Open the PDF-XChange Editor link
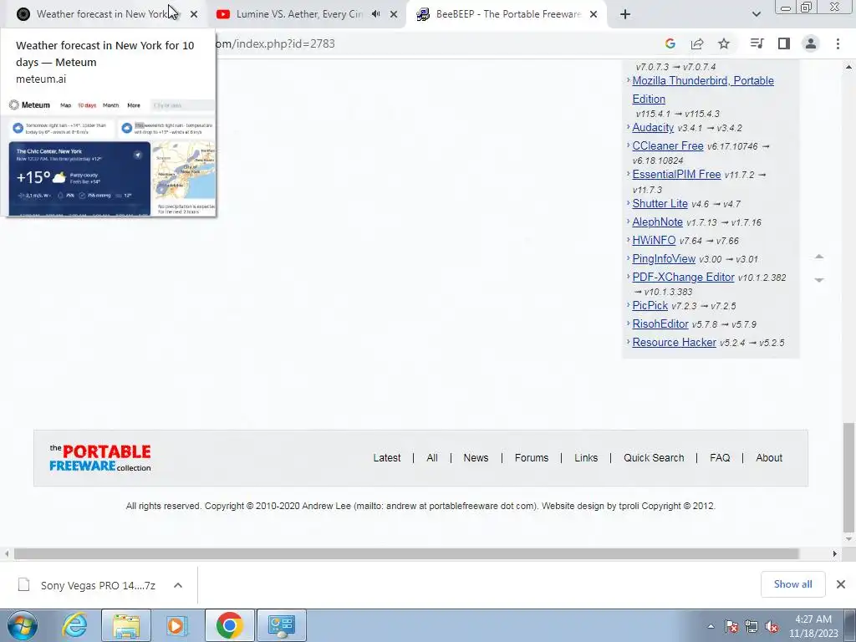Viewport: 856px width, 642px height. click(683, 277)
